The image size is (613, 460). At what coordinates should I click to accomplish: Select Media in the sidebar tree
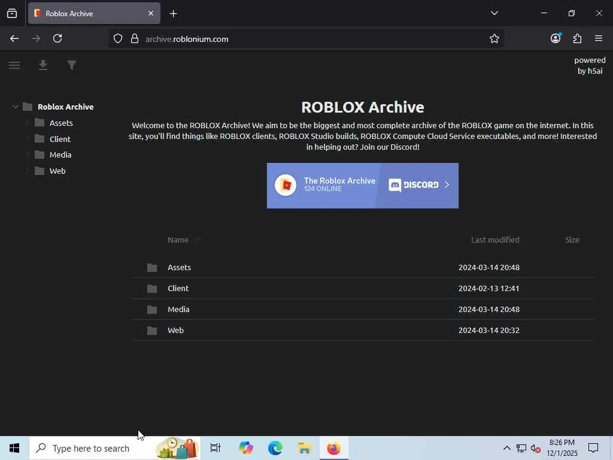click(60, 155)
